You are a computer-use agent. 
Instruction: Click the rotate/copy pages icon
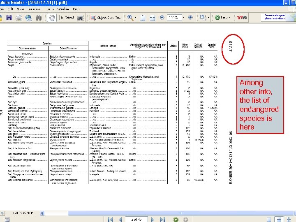pos(203,18)
